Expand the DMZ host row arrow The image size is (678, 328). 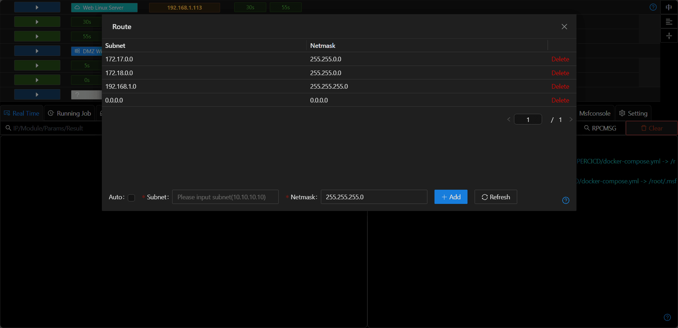tap(37, 51)
